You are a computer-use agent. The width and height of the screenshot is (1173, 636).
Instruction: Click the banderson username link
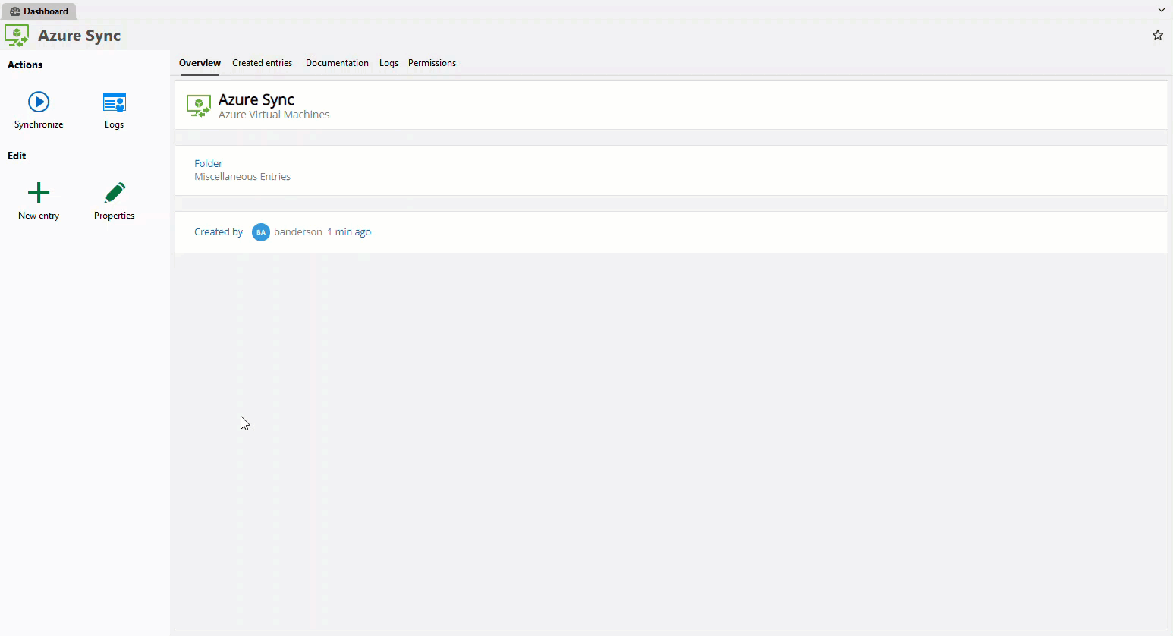coord(298,231)
